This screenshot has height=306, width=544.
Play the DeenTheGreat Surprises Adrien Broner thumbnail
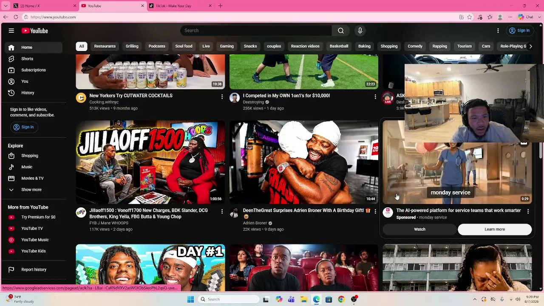coord(304,162)
